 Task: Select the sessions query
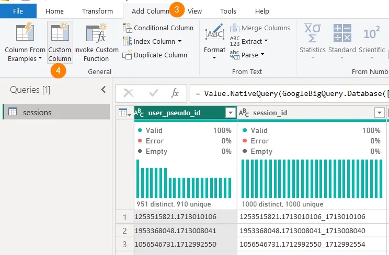tap(56, 112)
